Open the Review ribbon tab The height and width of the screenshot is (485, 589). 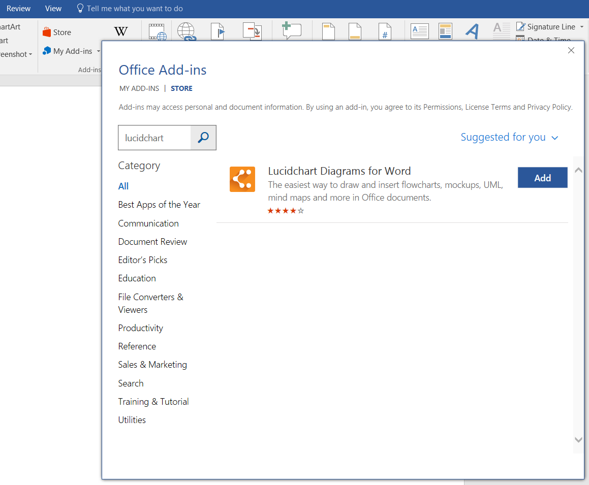[18, 9]
